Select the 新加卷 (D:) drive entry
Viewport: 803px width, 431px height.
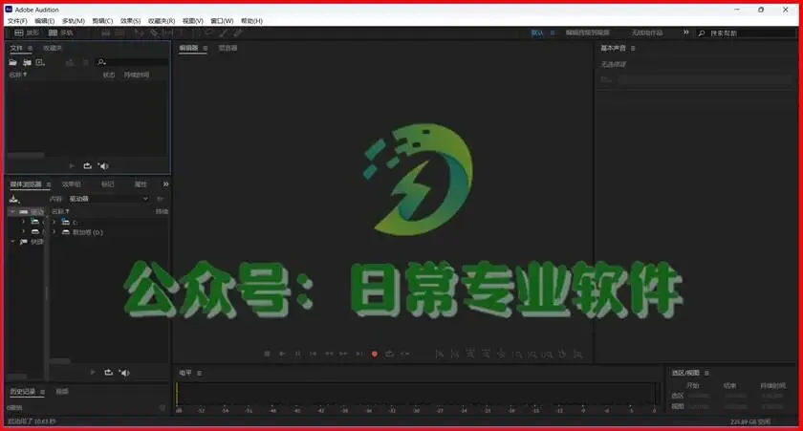point(87,232)
